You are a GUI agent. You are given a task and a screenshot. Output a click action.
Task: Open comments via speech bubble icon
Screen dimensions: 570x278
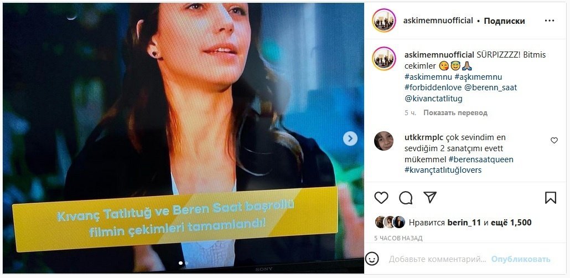pos(406,198)
